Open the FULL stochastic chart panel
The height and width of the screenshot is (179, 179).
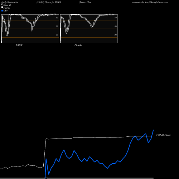(x=89, y=29)
